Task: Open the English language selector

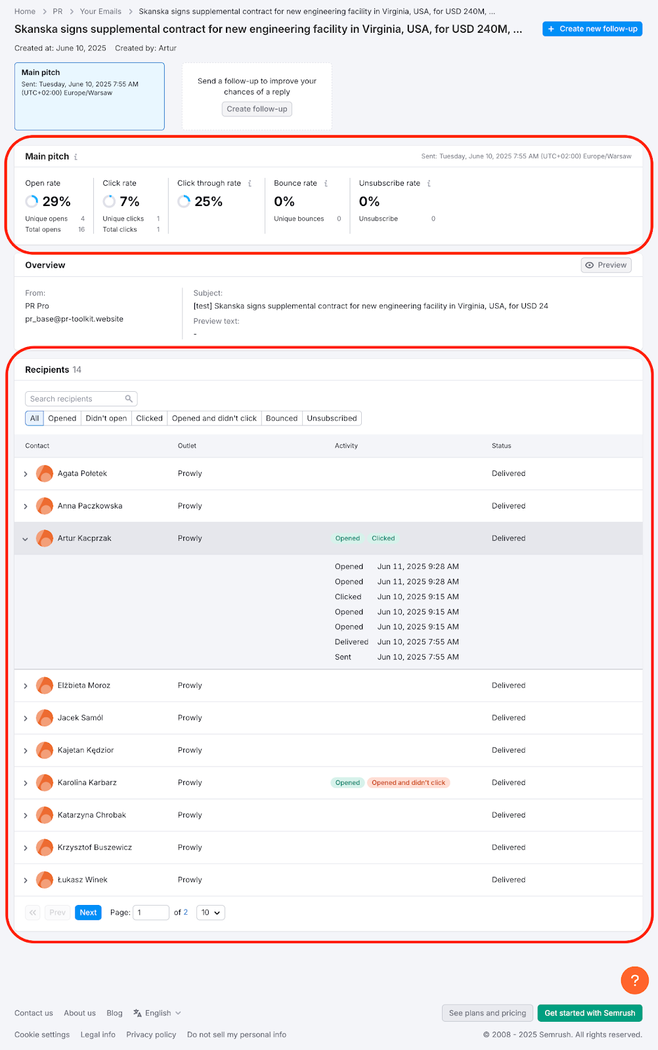Action: (x=158, y=1013)
